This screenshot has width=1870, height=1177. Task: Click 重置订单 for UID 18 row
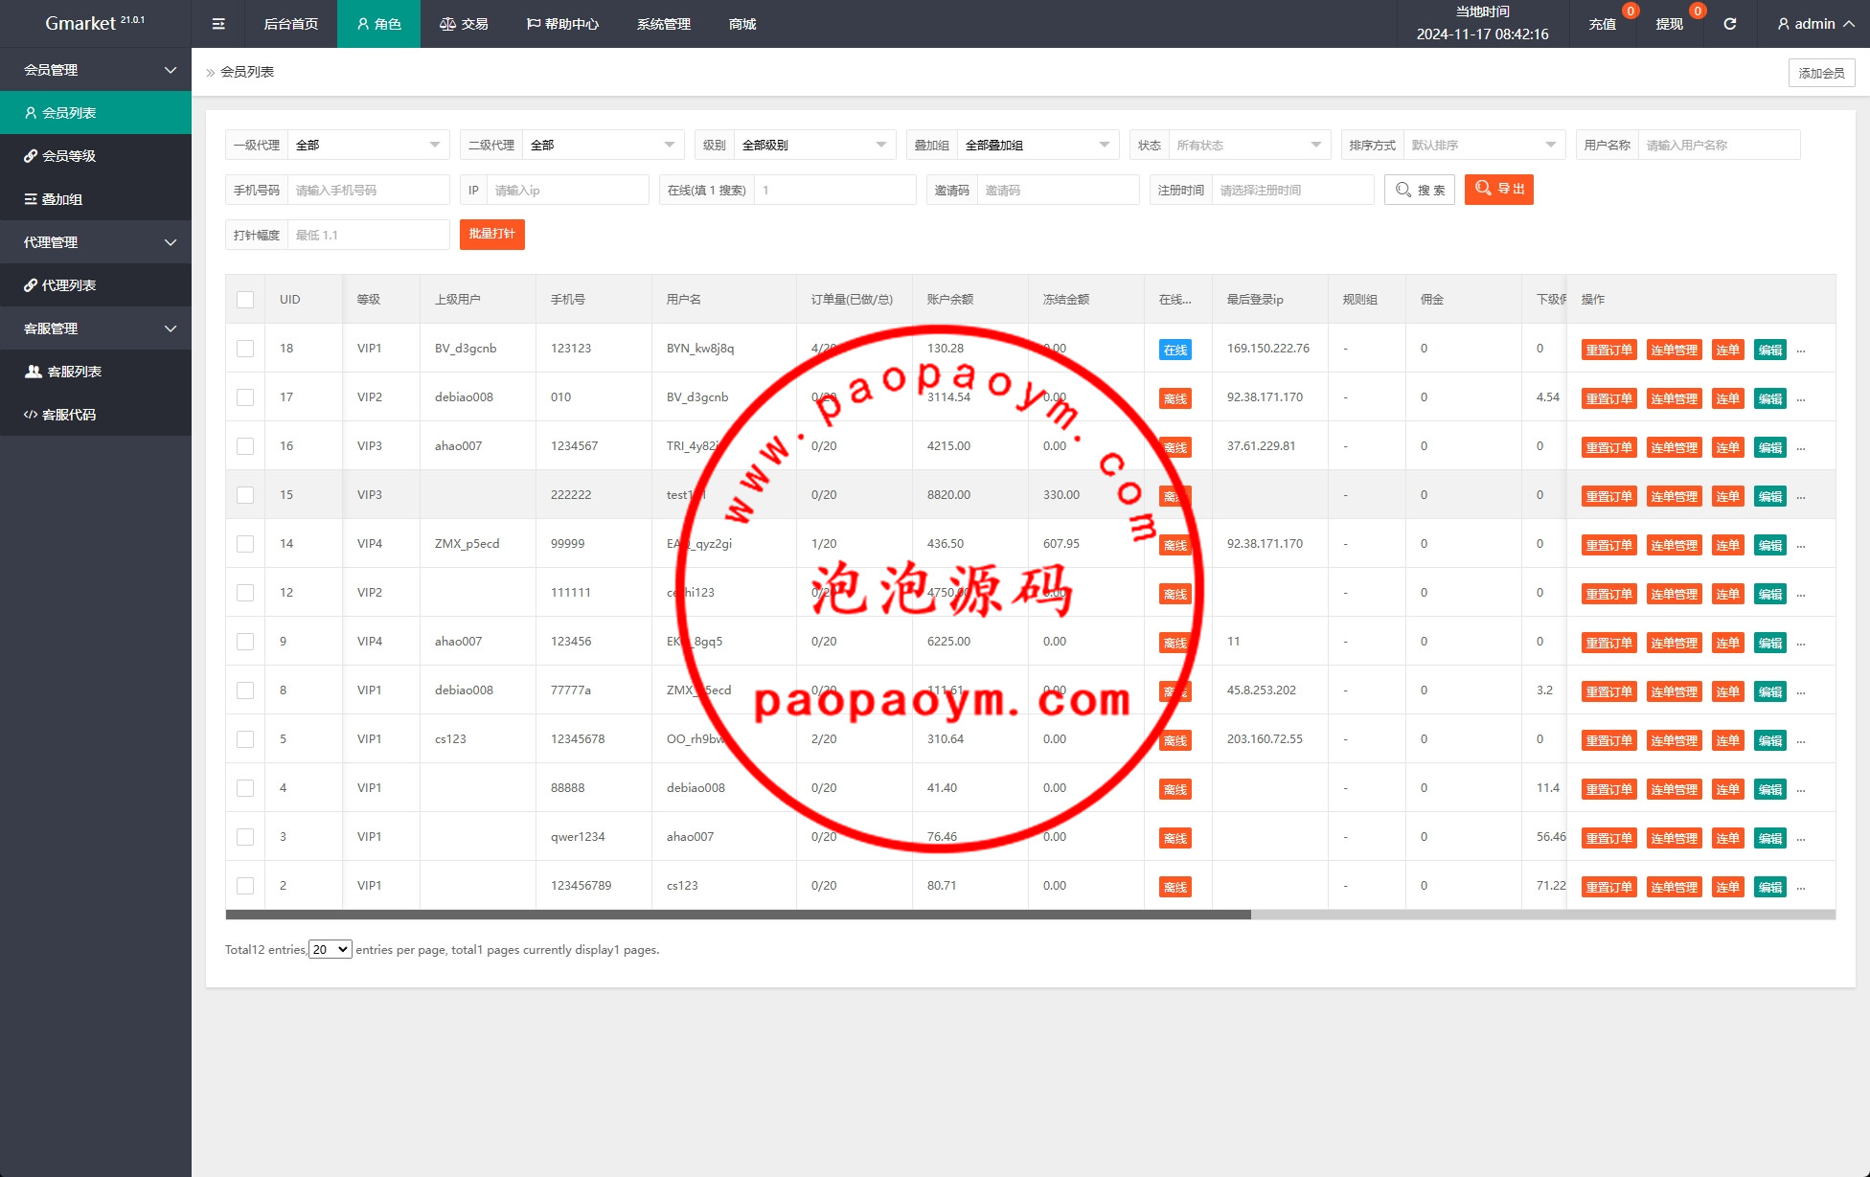1608,350
